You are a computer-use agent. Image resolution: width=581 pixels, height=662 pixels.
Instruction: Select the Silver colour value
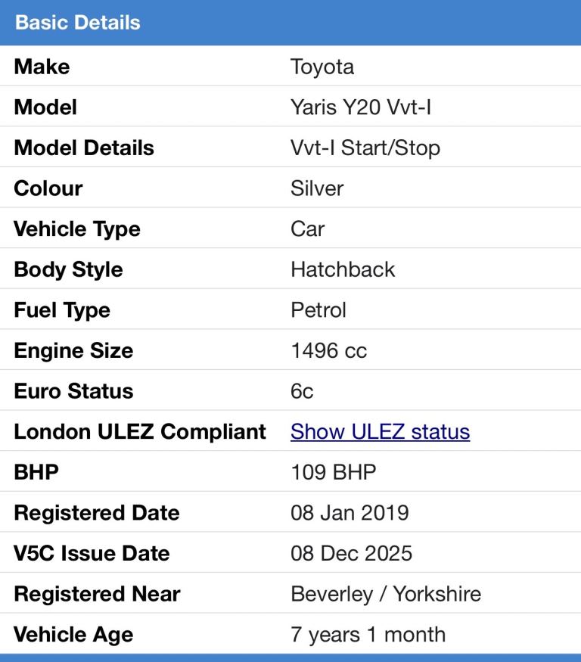pyautogui.click(x=317, y=188)
